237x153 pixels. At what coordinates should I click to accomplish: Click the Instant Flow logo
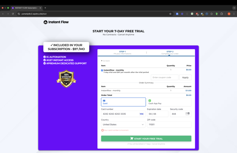point(56,22)
